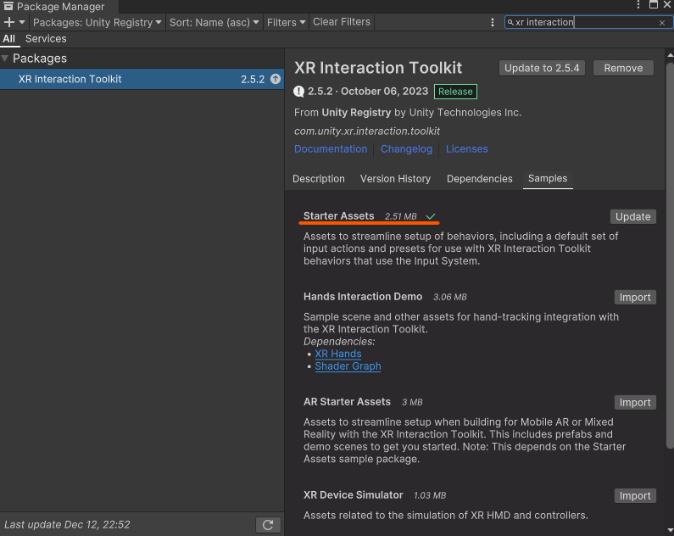The height and width of the screenshot is (536, 674).
Task: Click the Update to 2.5.4 button
Action: 542,68
